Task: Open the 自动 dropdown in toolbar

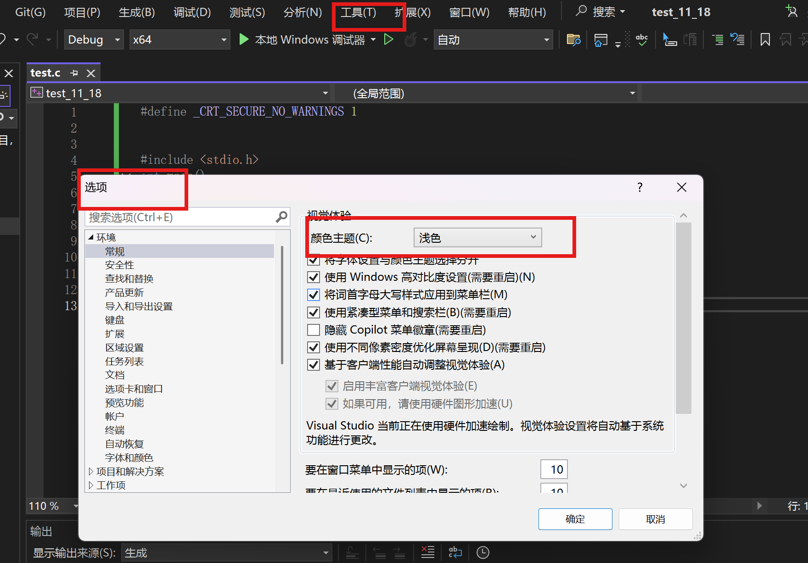Action: point(493,39)
